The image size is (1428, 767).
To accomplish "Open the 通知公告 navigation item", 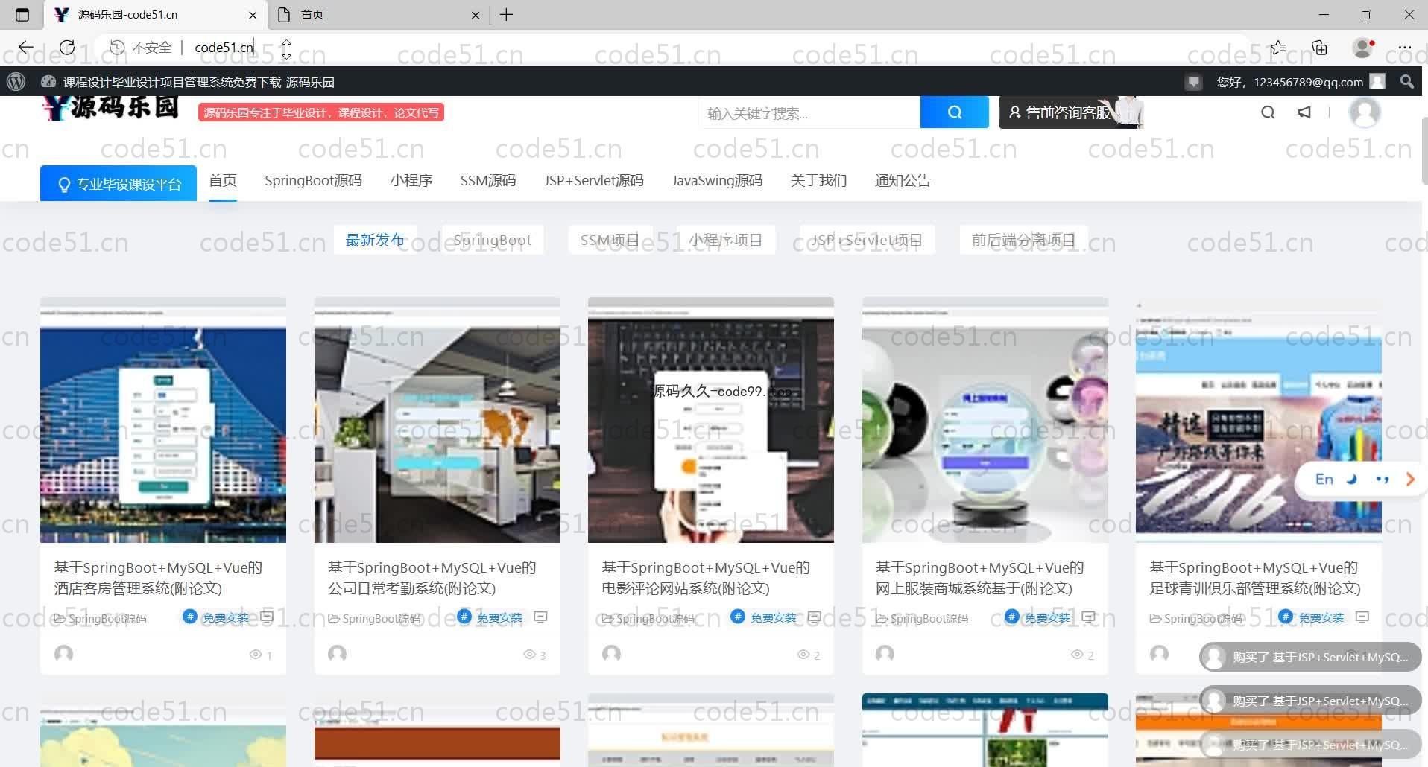I will pyautogui.click(x=903, y=180).
